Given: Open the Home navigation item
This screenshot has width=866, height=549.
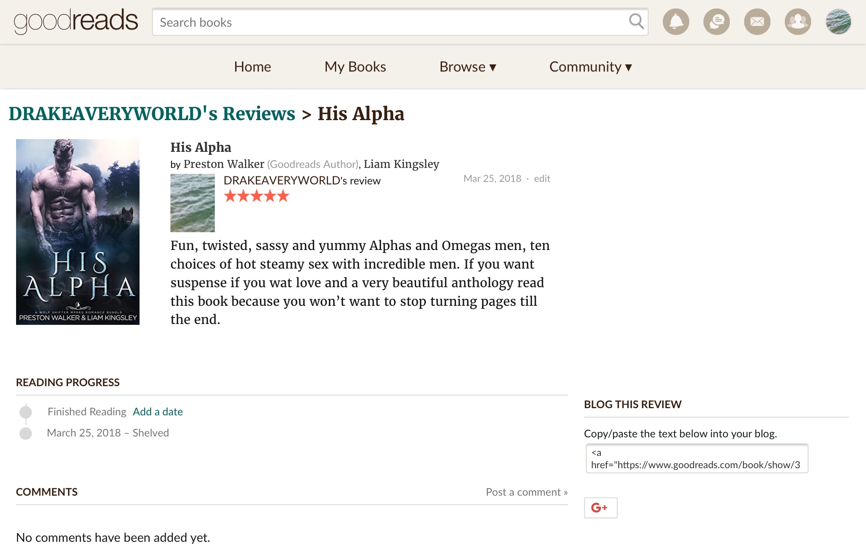Looking at the screenshot, I should [252, 67].
